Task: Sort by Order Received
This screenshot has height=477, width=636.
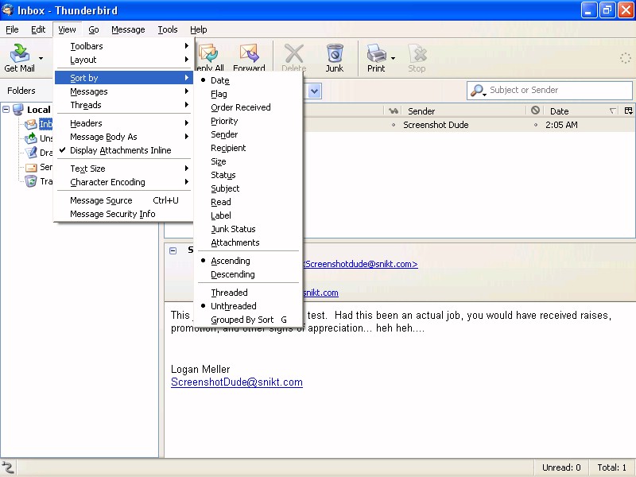Action: click(248, 107)
